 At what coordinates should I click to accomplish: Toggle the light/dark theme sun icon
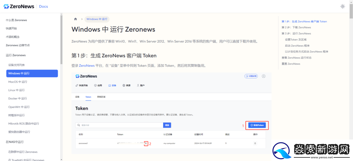(x=343, y=6)
